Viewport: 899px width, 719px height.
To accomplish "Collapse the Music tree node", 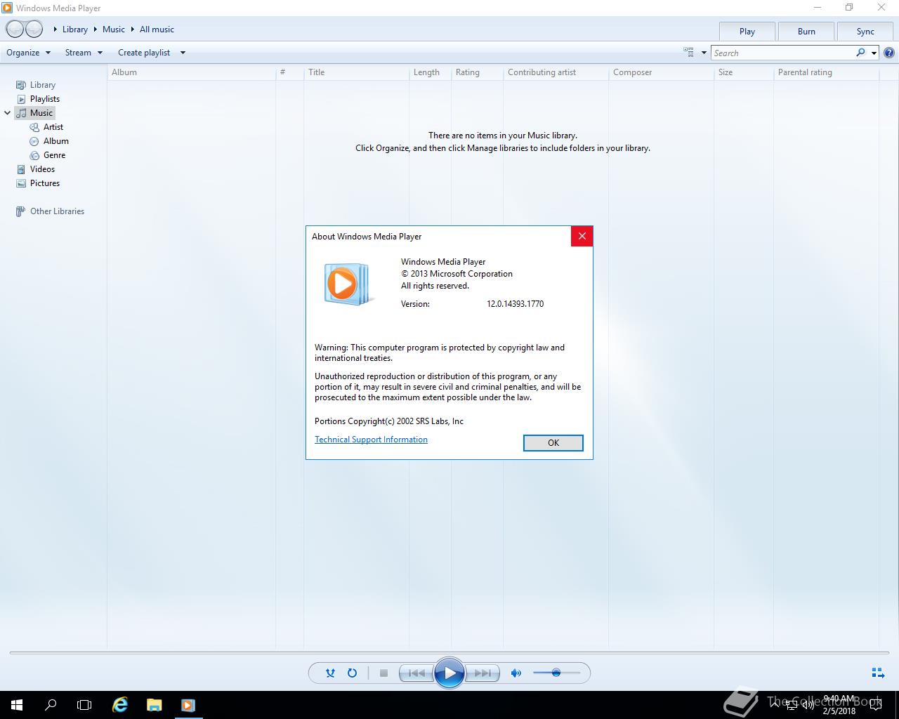I will point(8,113).
